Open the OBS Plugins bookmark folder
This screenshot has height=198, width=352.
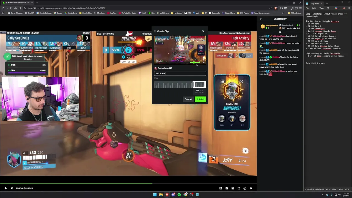click(x=243, y=13)
